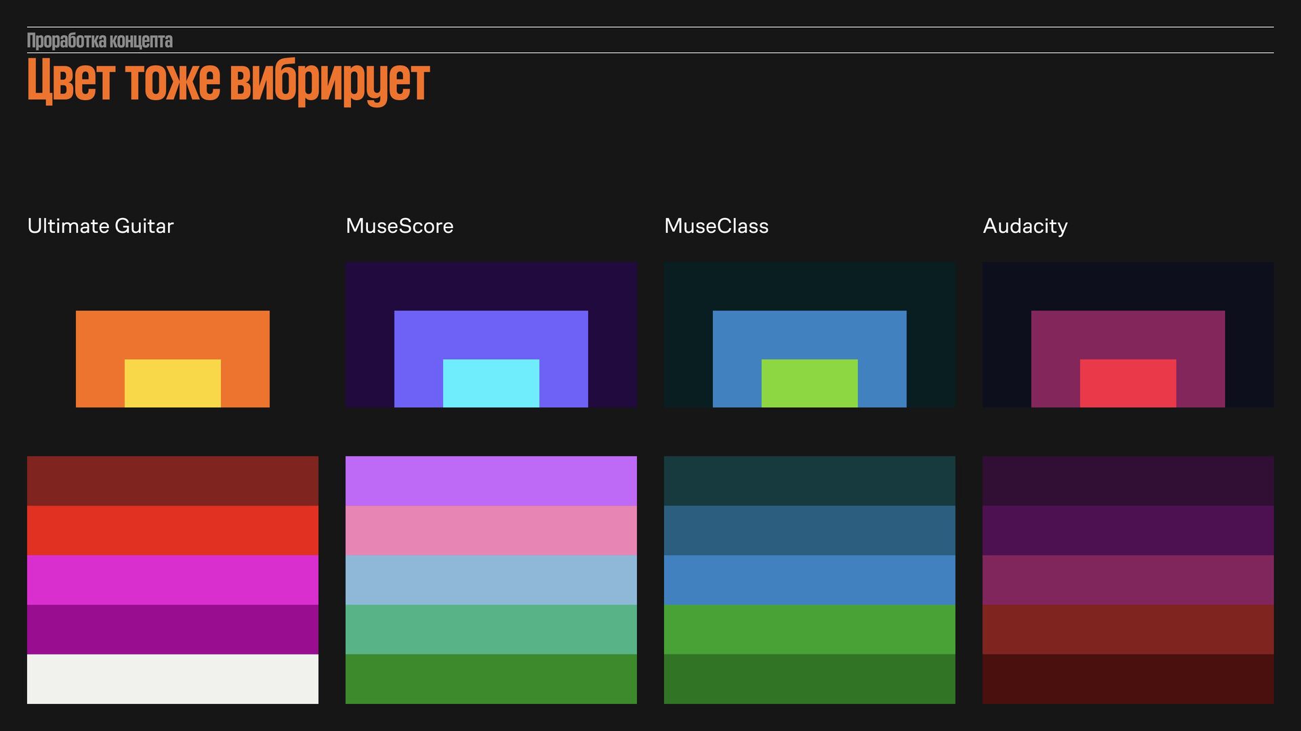Select the cyan square under MuseScore

coord(491,383)
